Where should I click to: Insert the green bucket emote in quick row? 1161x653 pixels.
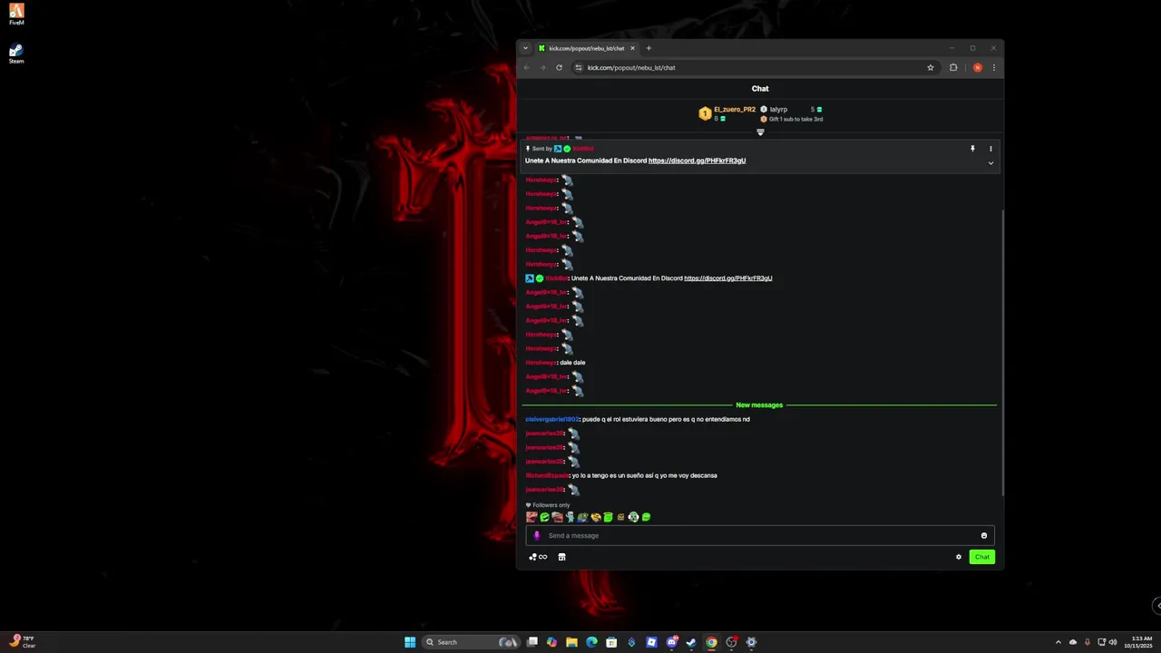click(608, 517)
